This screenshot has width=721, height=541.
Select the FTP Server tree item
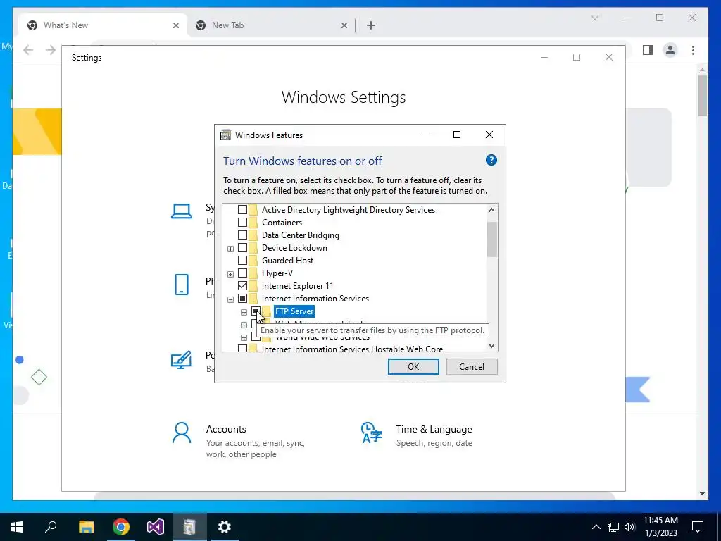point(294,311)
